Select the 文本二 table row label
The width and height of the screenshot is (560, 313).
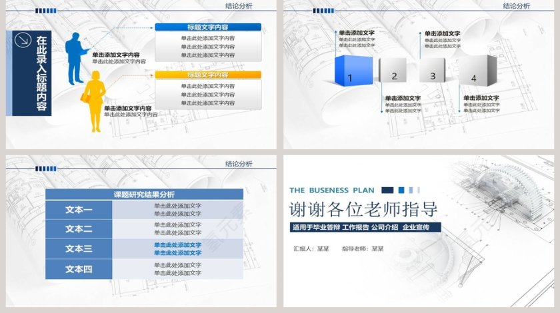click(79, 229)
